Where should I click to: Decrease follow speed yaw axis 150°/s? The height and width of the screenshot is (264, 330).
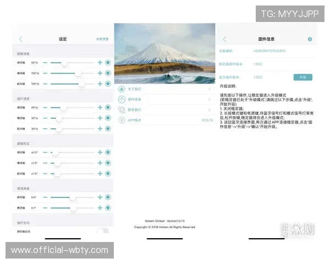45,84
